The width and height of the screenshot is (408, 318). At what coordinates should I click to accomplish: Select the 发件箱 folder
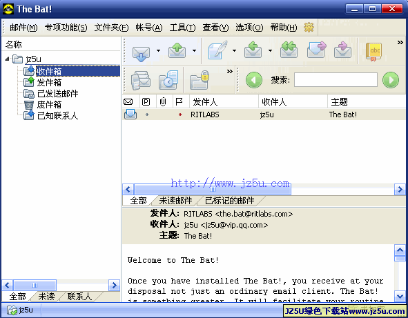(49, 82)
